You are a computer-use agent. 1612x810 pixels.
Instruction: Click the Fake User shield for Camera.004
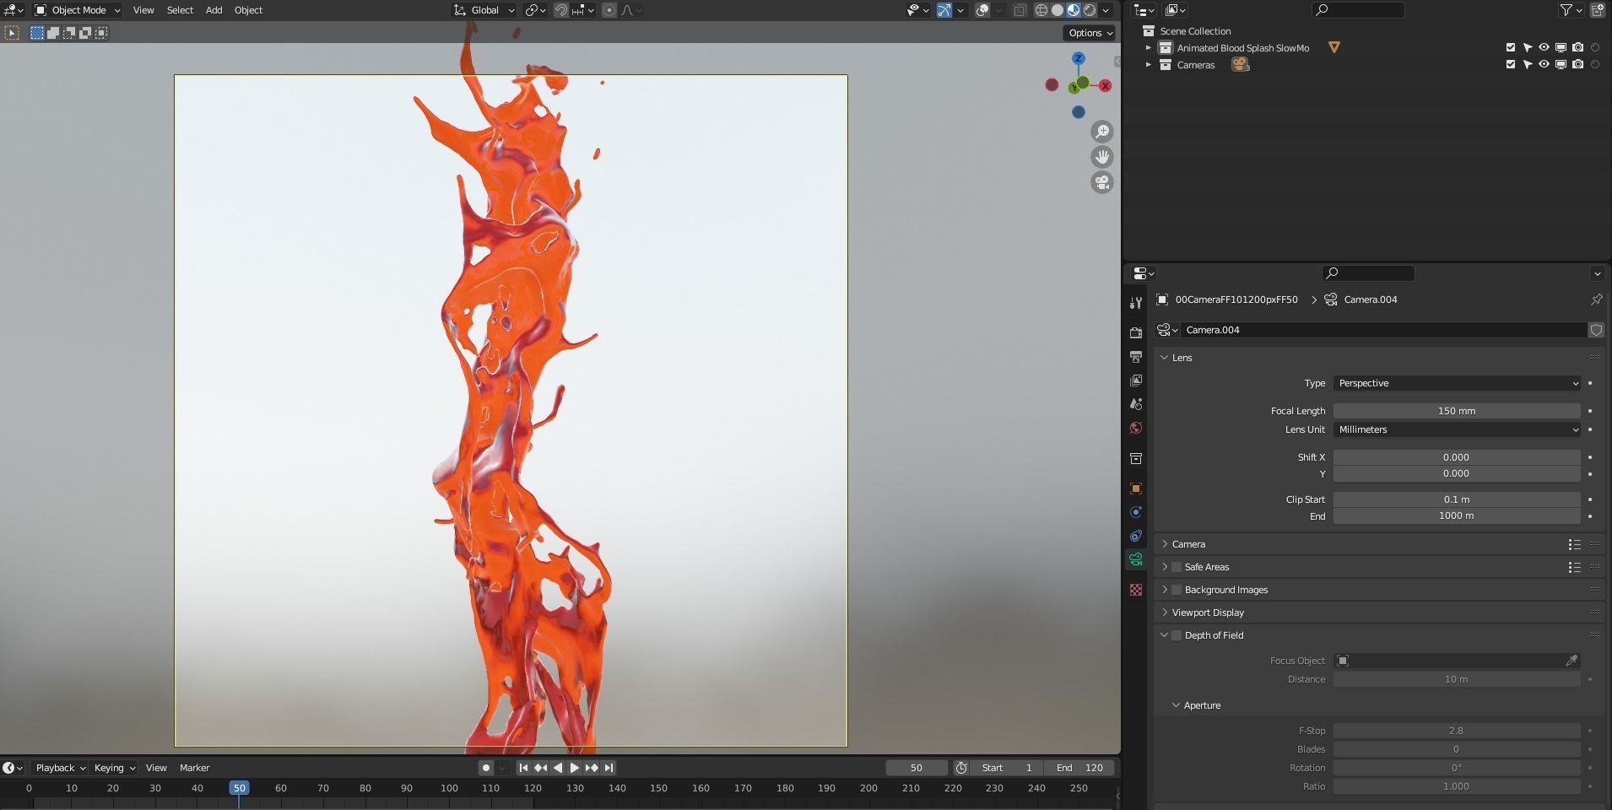[1596, 330]
